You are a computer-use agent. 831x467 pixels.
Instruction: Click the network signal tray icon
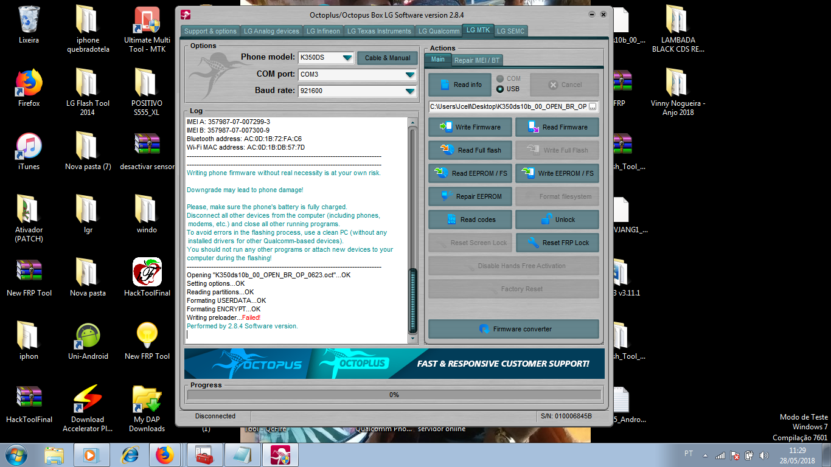click(x=720, y=455)
